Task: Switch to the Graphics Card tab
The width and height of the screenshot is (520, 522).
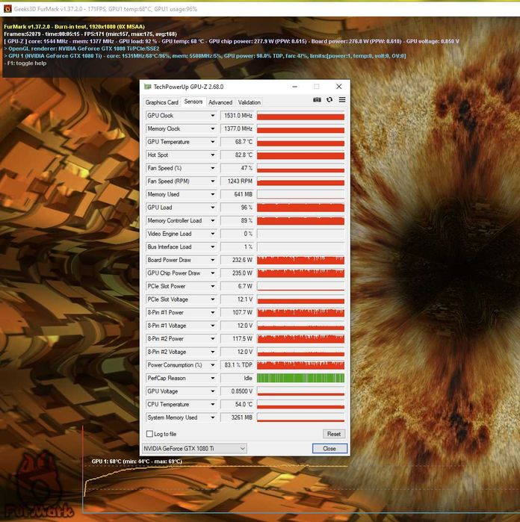Action: click(162, 102)
